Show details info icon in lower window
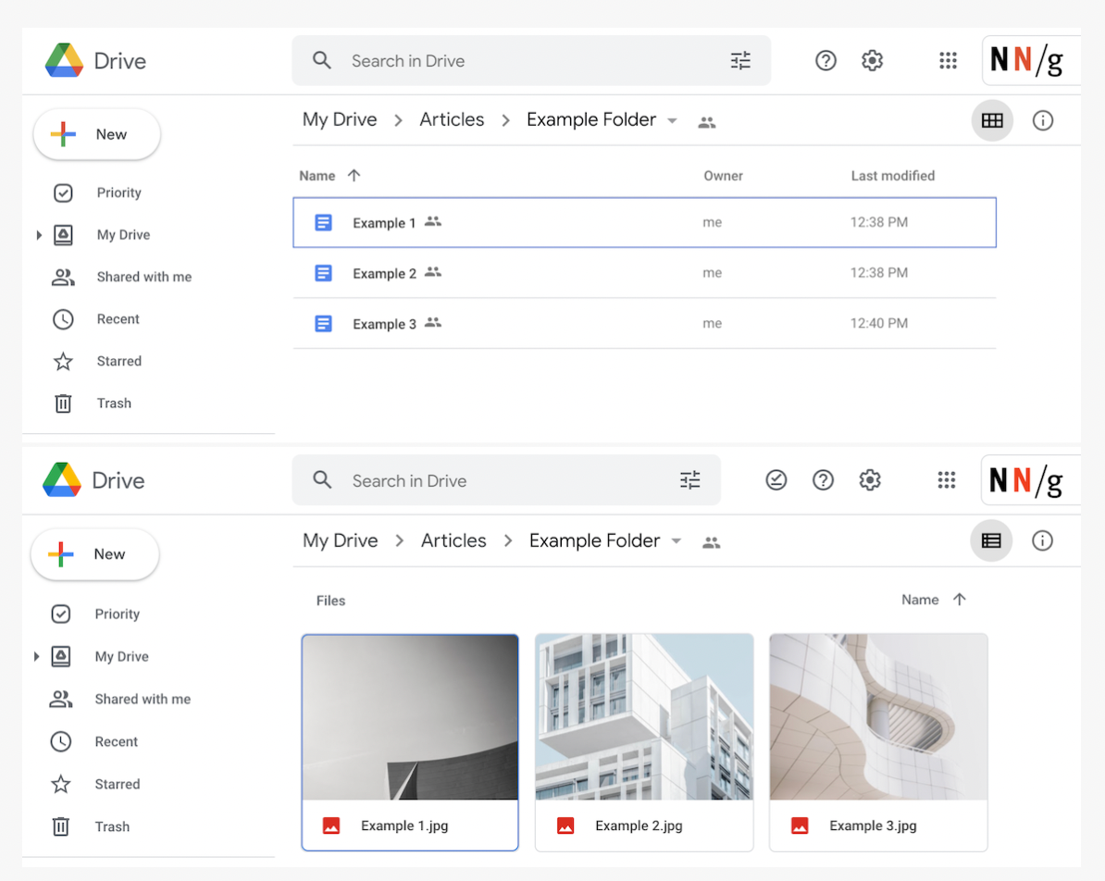The width and height of the screenshot is (1105, 881). [x=1041, y=540]
